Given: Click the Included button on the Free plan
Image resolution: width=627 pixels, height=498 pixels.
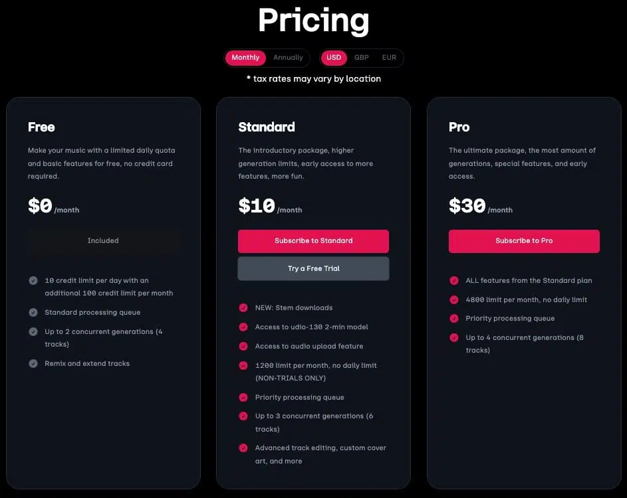Looking at the screenshot, I should [103, 240].
